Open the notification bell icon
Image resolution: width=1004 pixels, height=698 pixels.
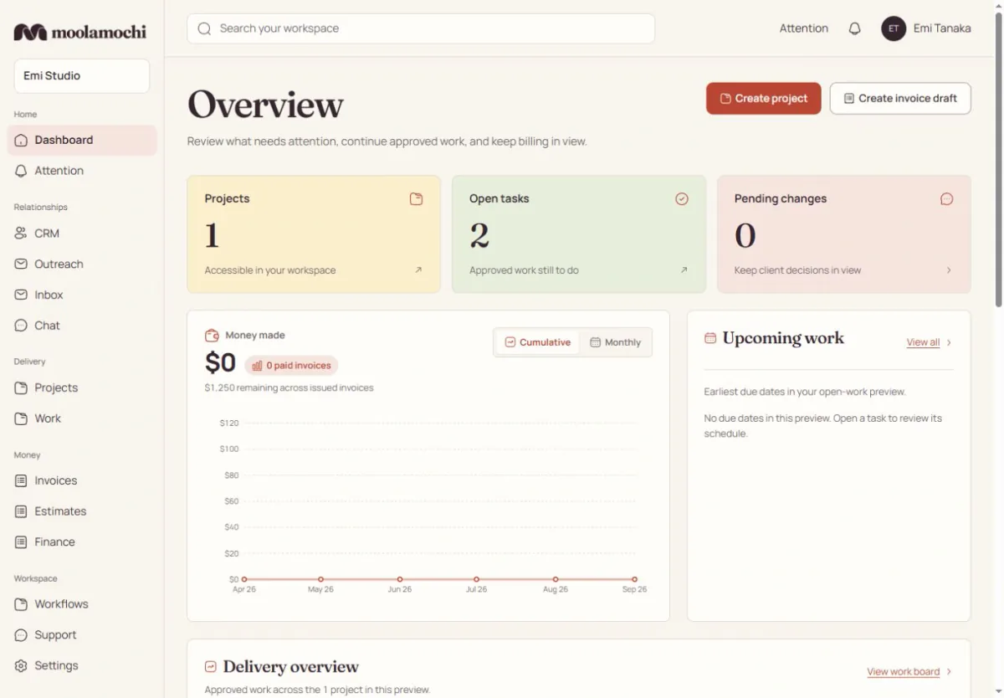point(854,28)
